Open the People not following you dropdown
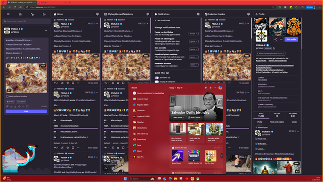The height and width of the screenshot is (182, 323). coord(194,41)
